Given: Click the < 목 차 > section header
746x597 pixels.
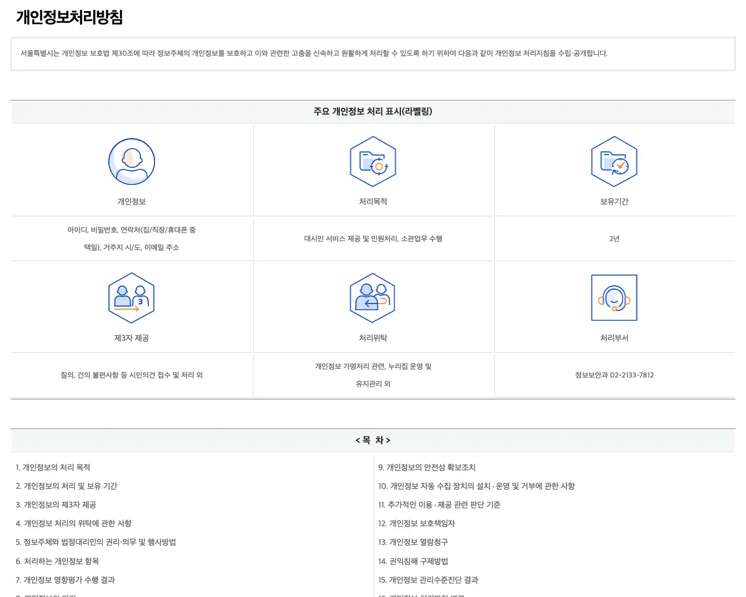Looking at the screenshot, I should tap(373, 440).
